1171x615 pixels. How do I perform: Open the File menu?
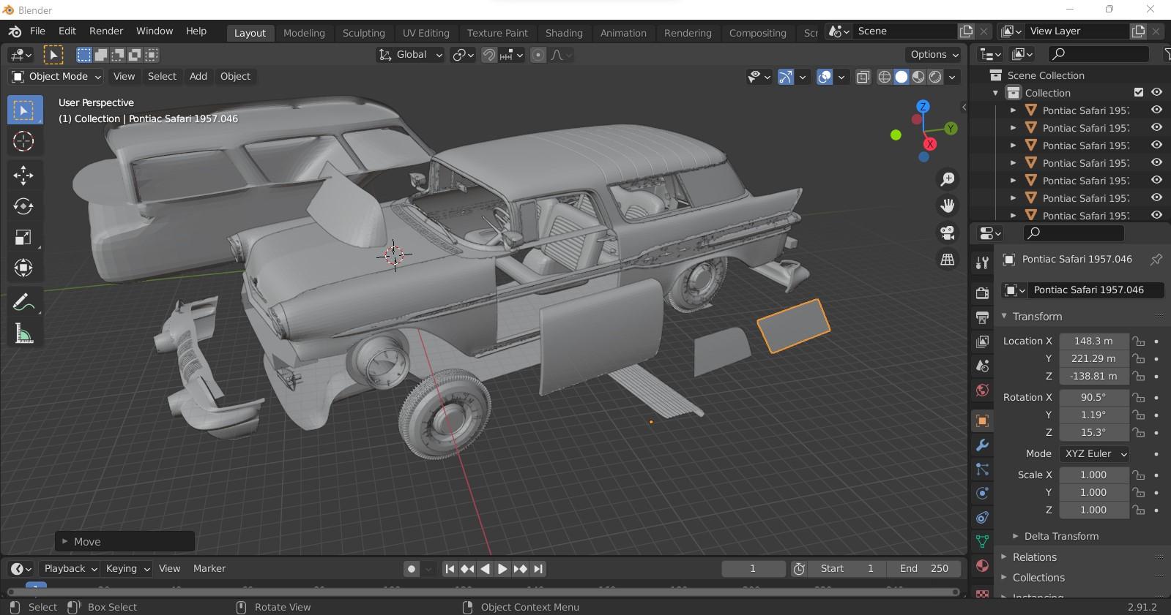pyautogui.click(x=37, y=31)
